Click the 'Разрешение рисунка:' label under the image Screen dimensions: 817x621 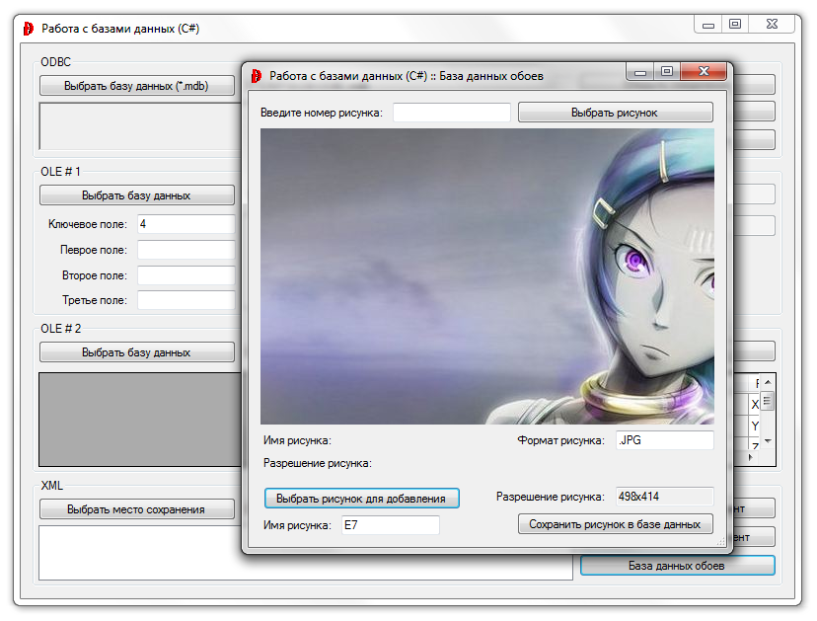point(318,463)
